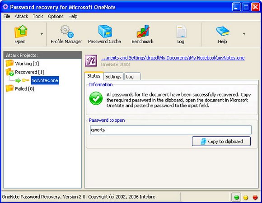The image size is (262, 203).
Task: Expand the dropdown arrow beside Open
Action: [42, 34]
